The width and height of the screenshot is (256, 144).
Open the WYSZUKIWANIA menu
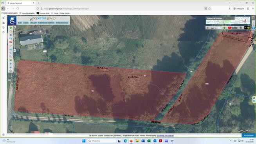62,23
